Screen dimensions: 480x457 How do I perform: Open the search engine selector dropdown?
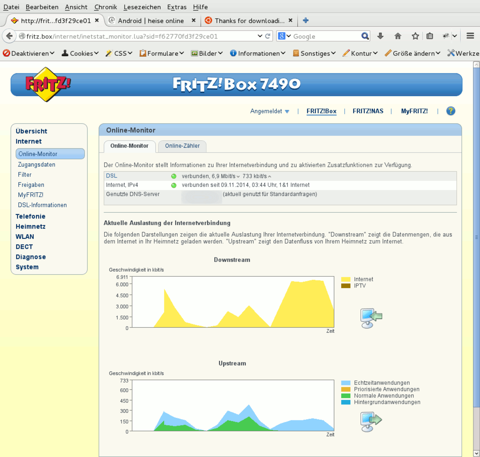[285, 36]
